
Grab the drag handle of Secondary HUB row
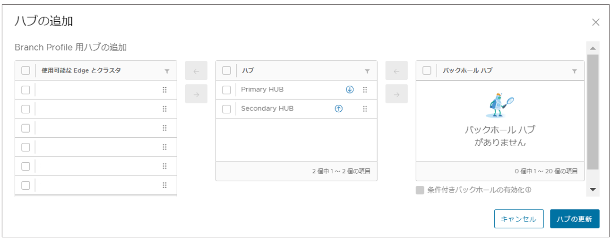[365, 108]
